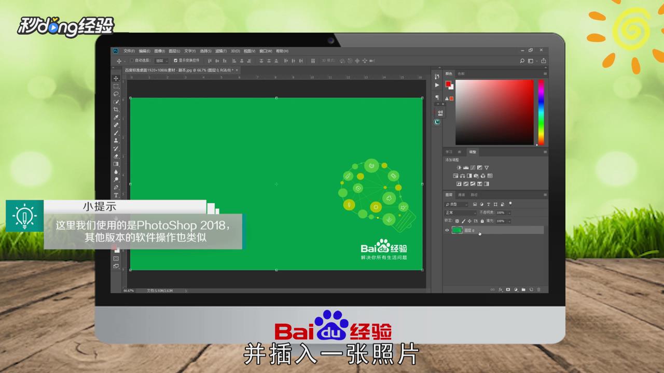Image resolution: width=664 pixels, height=373 pixels.
Task: Select the Eraser tool
Action: (x=116, y=156)
